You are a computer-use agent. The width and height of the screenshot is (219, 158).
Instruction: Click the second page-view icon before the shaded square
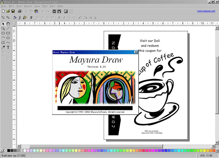coord(59,11)
